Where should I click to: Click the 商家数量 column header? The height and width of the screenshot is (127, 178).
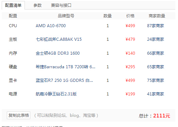pyautogui.click(x=157, y=16)
